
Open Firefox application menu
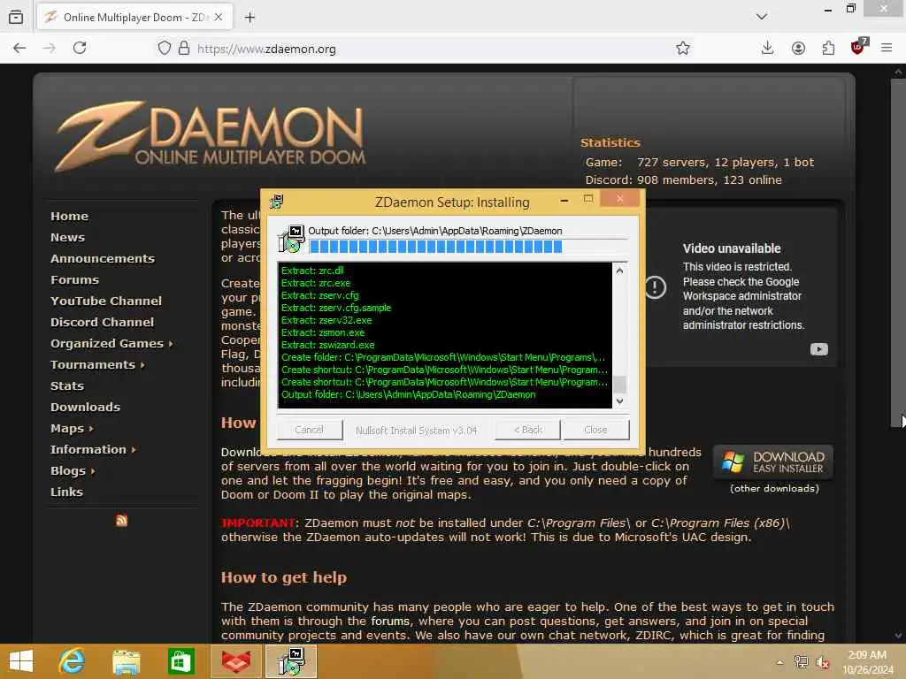pos(887,48)
